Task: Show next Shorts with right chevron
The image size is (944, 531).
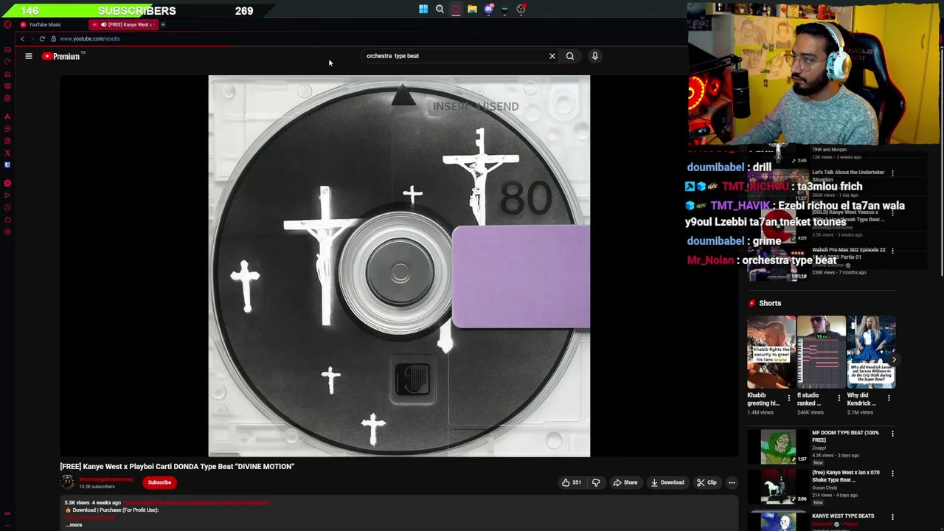Action: click(x=893, y=360)
